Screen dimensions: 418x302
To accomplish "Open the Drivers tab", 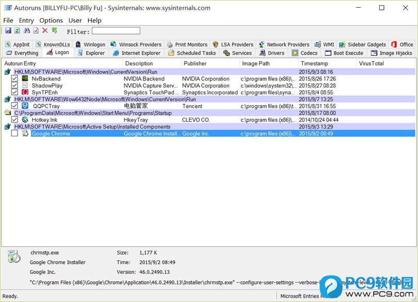I will click(272, 53).
